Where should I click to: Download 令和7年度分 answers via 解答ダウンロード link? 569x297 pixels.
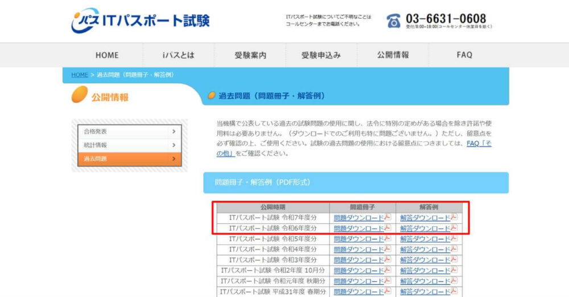coord(425,217)
